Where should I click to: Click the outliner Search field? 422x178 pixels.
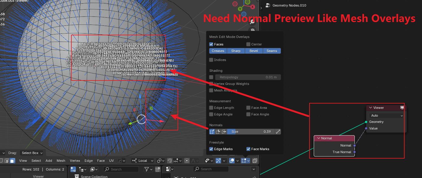(121, 169)
